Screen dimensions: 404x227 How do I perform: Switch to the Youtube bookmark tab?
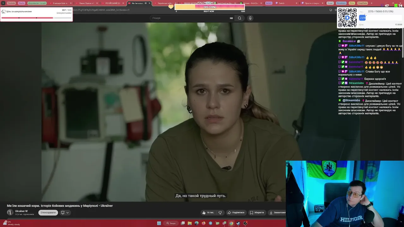tap(11, 3)
